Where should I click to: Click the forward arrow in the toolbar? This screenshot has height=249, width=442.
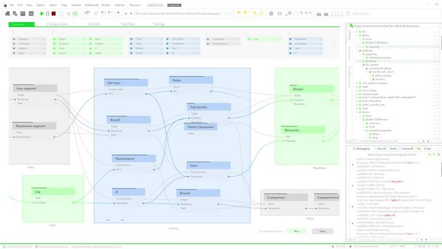(131, 14)
